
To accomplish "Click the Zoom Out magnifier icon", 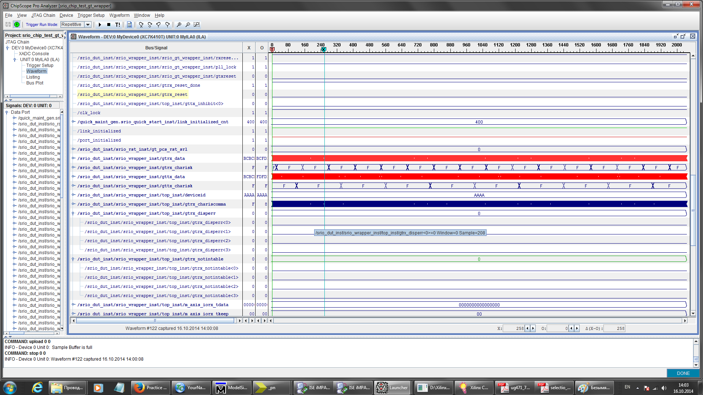I will pyautogui.click(x=187, y=25).
